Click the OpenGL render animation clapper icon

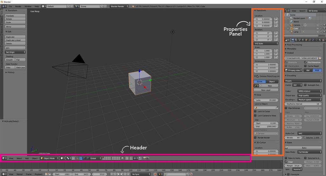pos(148,158)
